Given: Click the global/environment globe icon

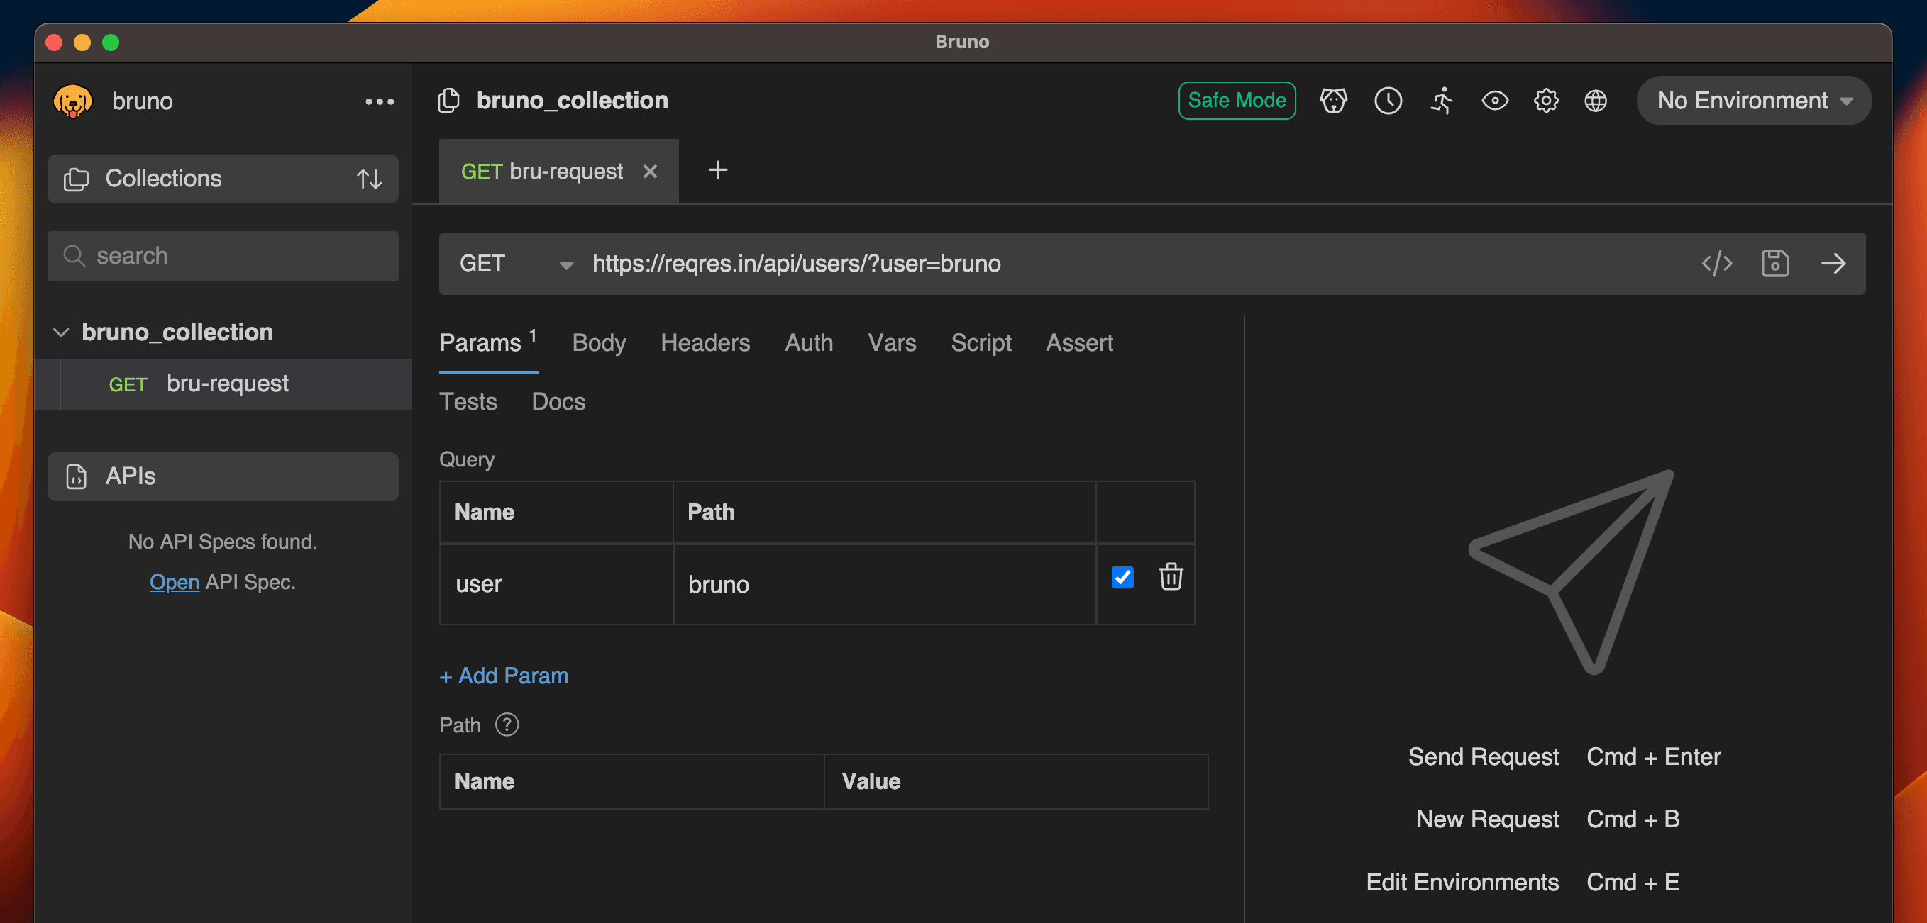Looking at the screenshot, I should click(x=1596, y=101).
